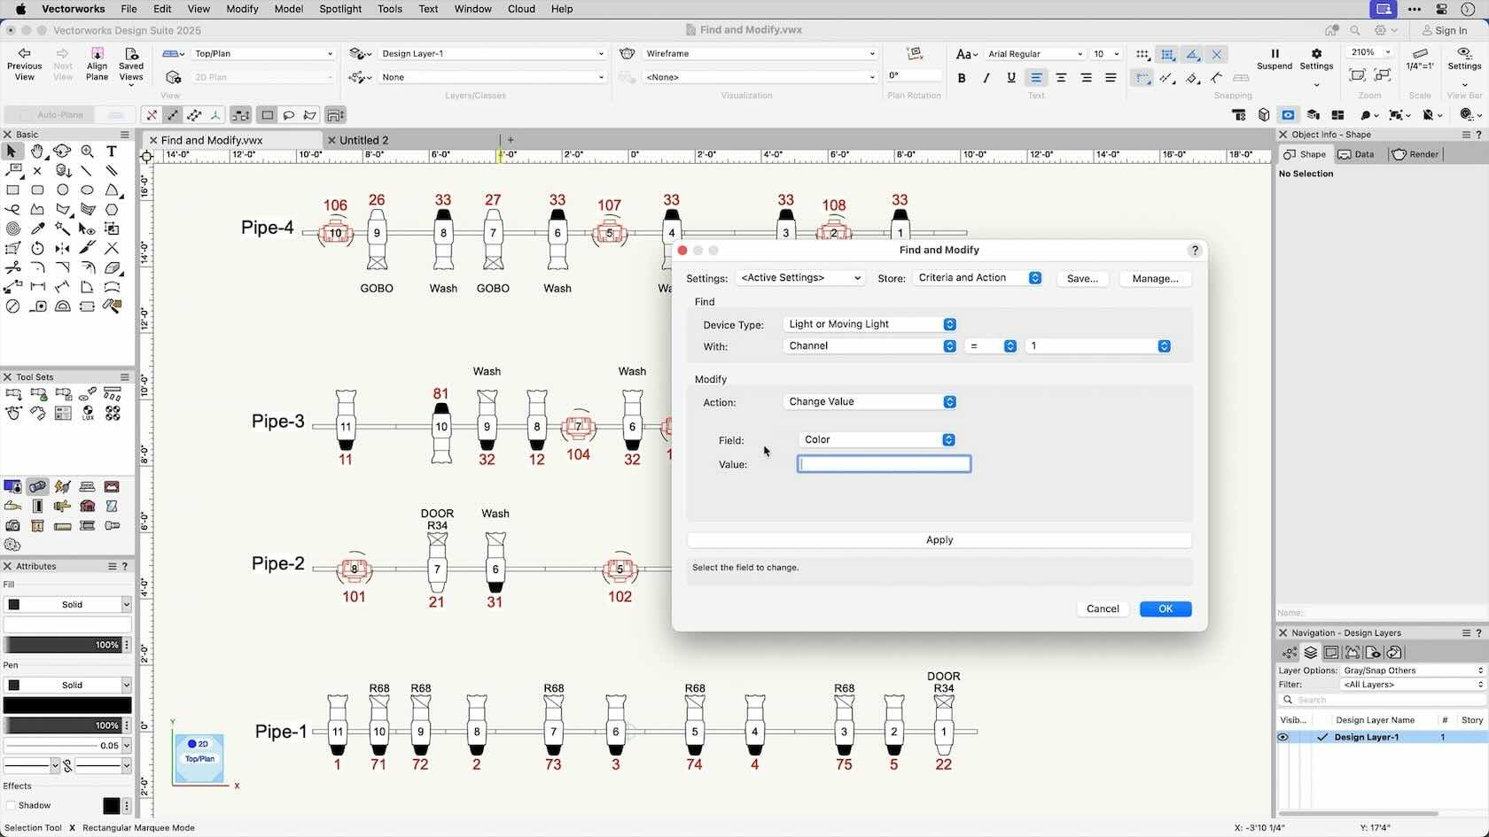Click the Align Plane icon
This screenshot has height=837, width=1489.
(x=97, y=54)
